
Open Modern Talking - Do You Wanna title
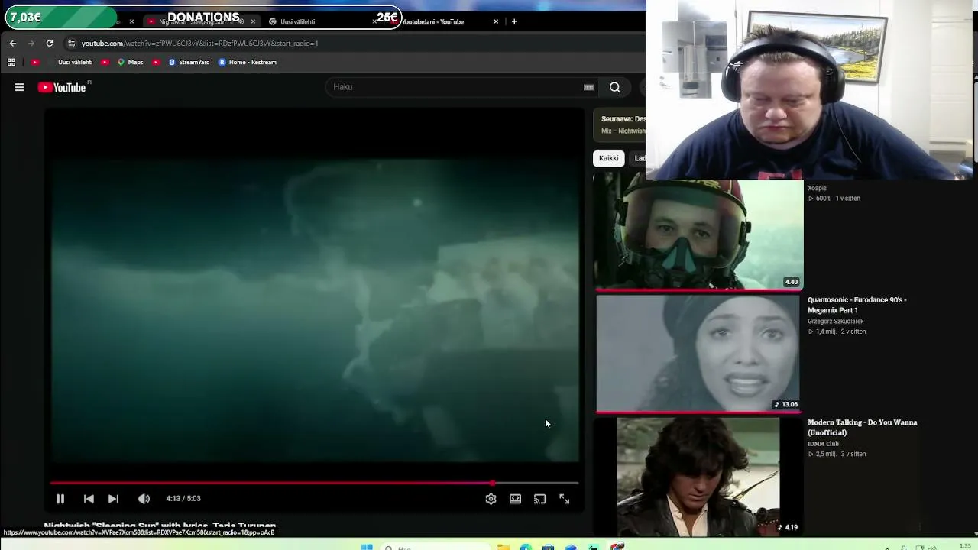click(863, 427)
